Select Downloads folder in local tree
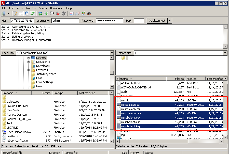 pyautogui.click(x=43, y=66)
